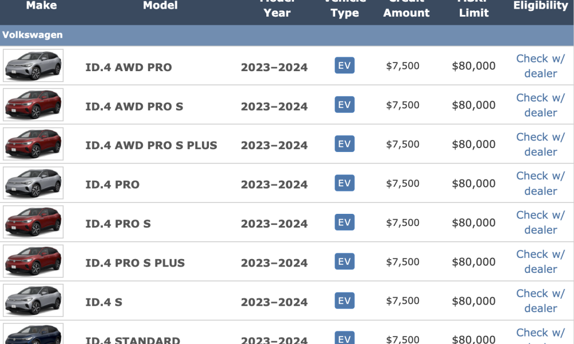Click the EV badge for ID.4 S

click(344, 300)
